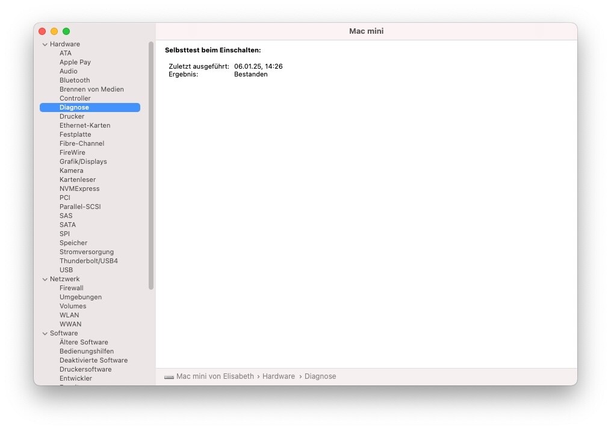Viewport: 611px width, 430px height.
Task: Collapse the Hardware section chevron
Action: coord(45,45)
